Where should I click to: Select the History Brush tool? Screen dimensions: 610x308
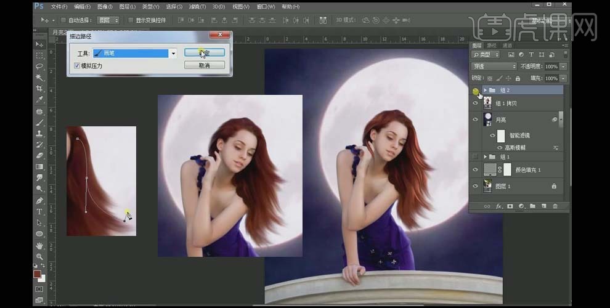coord(39,145)
